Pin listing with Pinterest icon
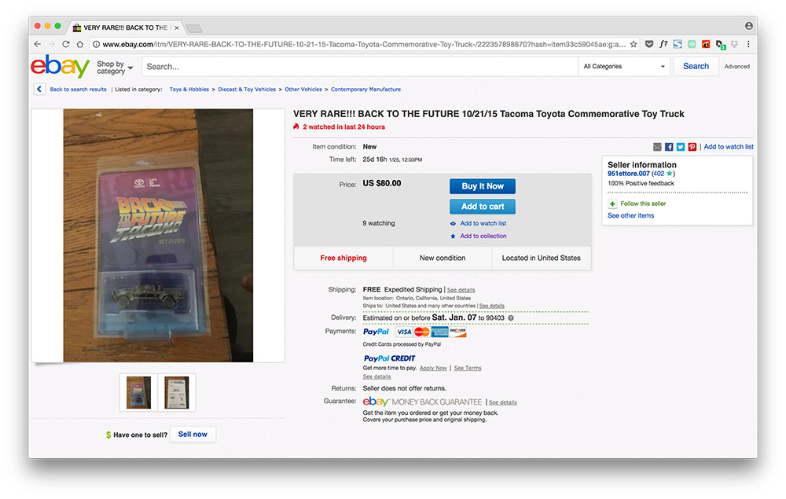Viewport: 786px width, 499px height. [x=692, y=147]
